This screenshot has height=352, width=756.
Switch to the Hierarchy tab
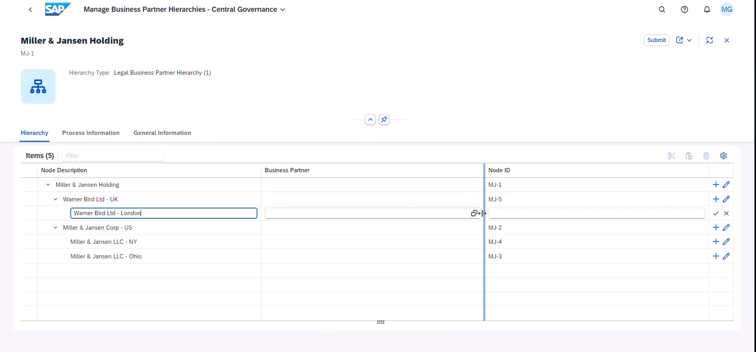[34, 133]
